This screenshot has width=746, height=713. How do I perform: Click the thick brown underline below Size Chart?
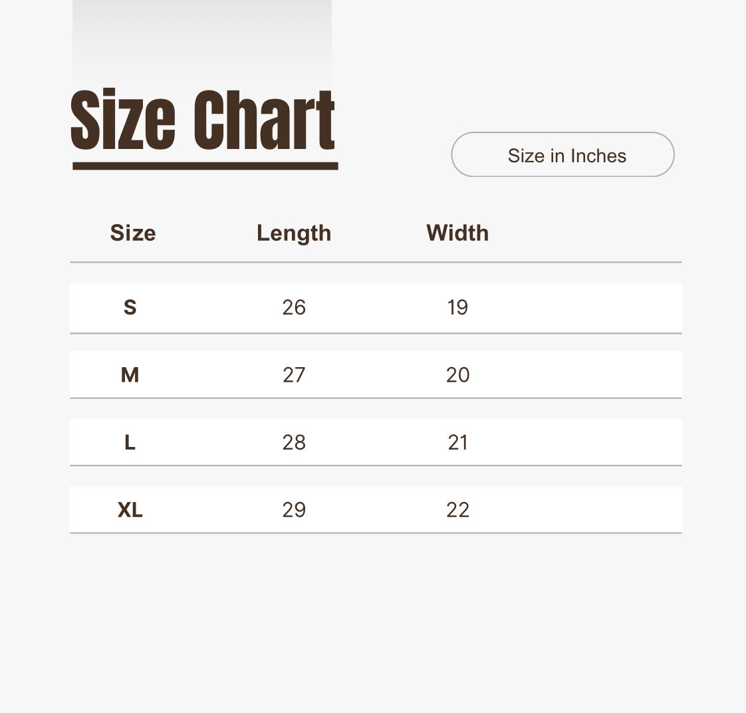tap(205, 166)
